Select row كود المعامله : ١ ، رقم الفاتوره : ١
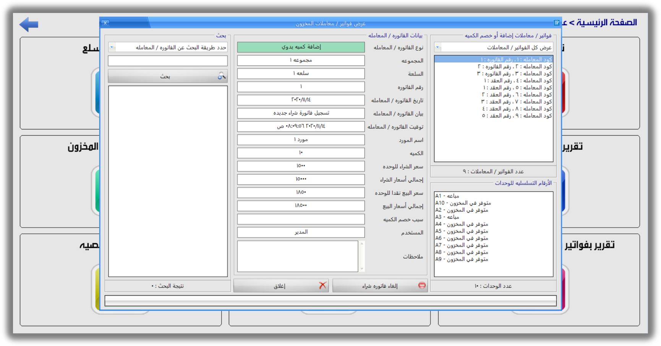 click(494, 60)
